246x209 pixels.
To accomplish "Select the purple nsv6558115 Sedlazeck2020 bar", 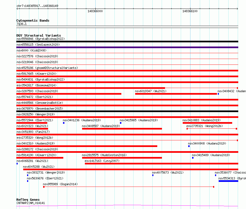I will tap(127, 47).
